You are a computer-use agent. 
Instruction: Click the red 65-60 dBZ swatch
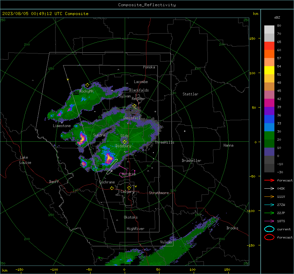(269, 46)
